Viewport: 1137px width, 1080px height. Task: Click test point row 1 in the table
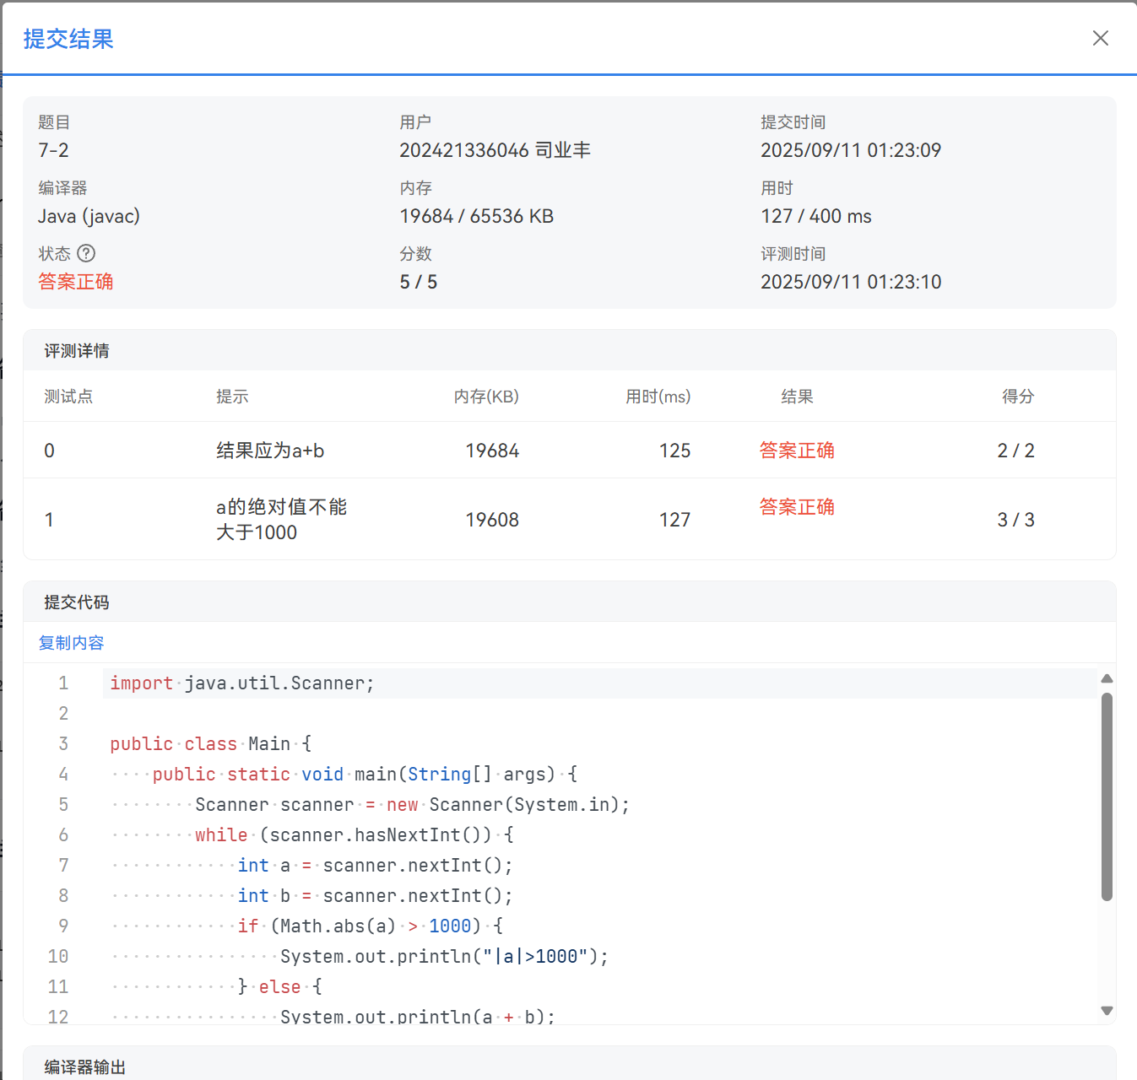click(338, 519)
